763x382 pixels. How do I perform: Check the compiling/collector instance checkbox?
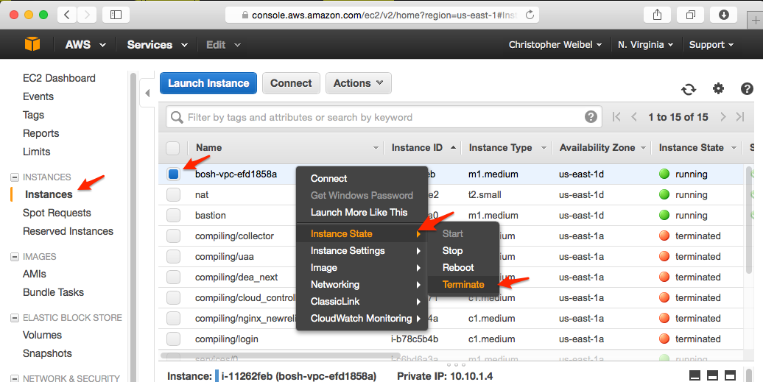173,236
